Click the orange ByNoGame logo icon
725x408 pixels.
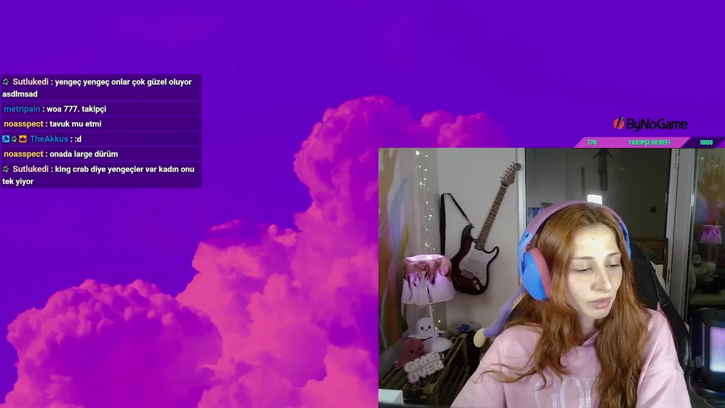[x=619, y=123]
